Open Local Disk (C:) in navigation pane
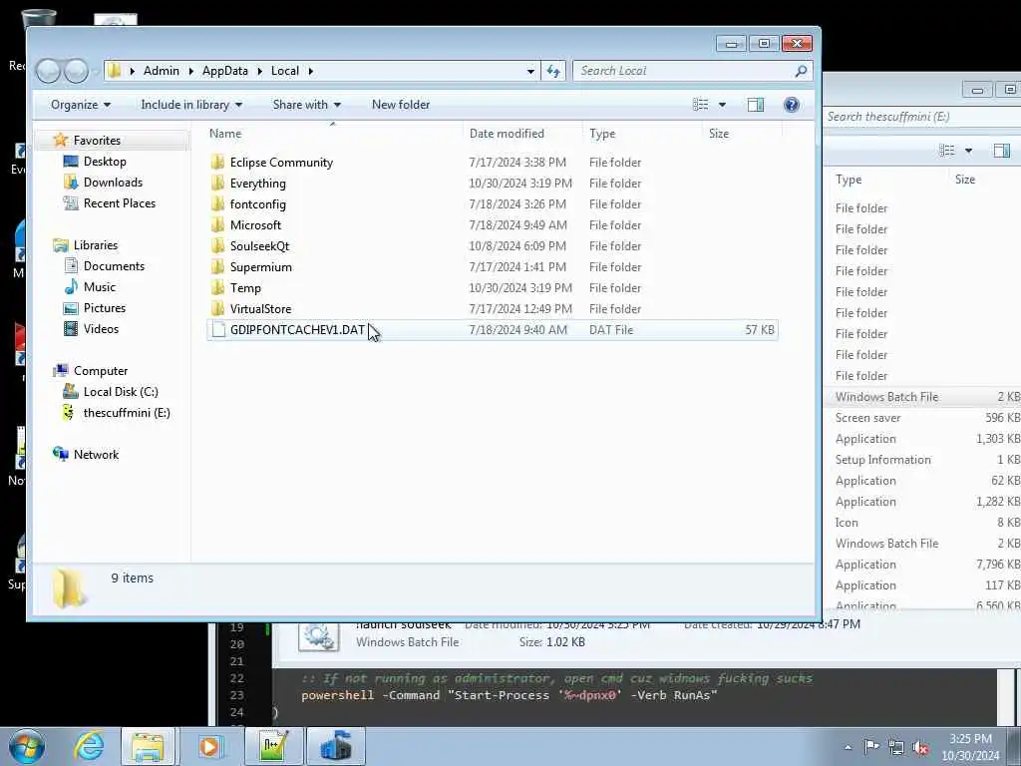The image size is (1021, 766). (121, 391)
